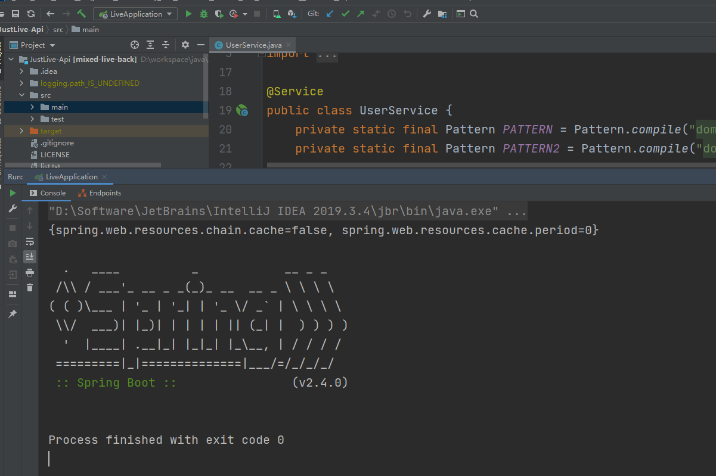Viewport: 716px width, 476px height.
Task: Run with Coverage using the shield icon
Action: click(219, 14)
